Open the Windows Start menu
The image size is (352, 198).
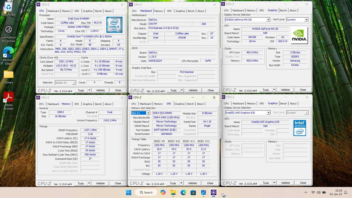[128, 192]
